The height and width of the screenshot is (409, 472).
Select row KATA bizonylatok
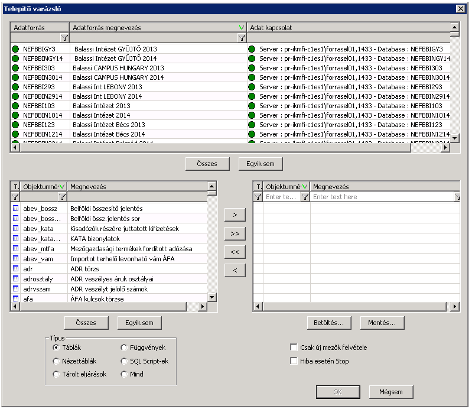109,239
